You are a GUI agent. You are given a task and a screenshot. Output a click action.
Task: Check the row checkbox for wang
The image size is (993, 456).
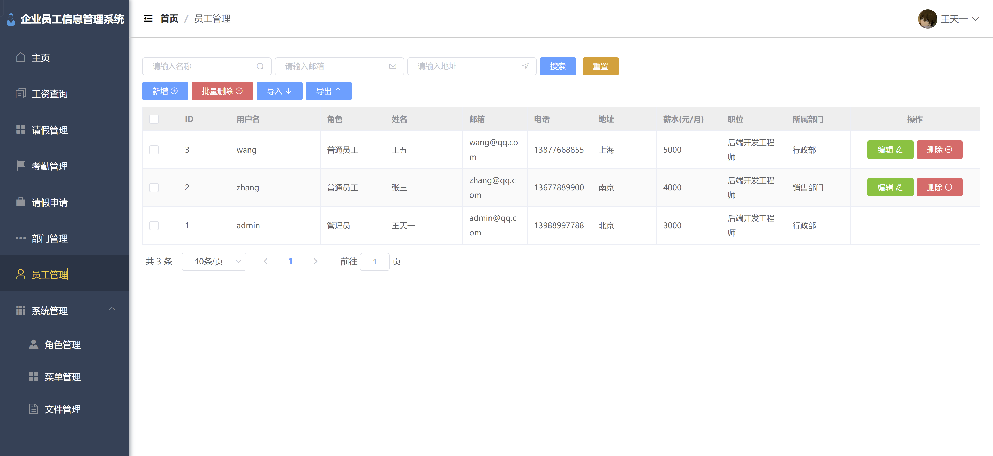154,150
